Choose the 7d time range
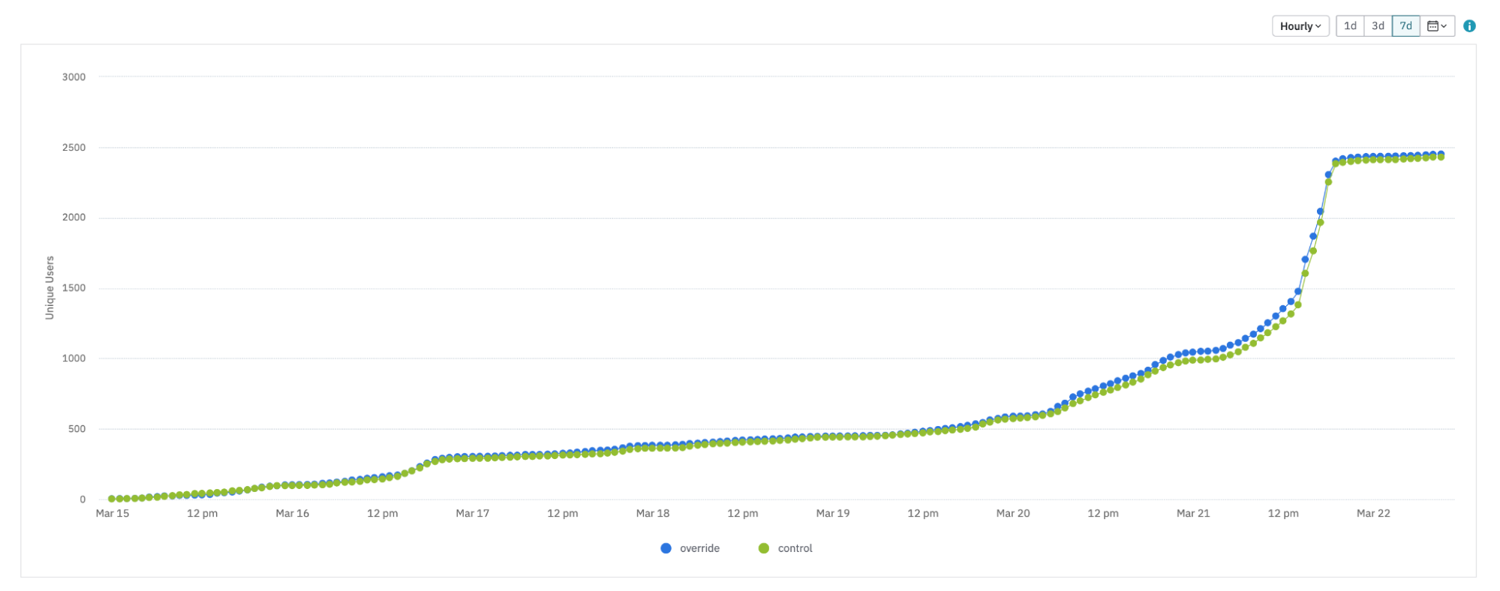 coord(1405,26)
